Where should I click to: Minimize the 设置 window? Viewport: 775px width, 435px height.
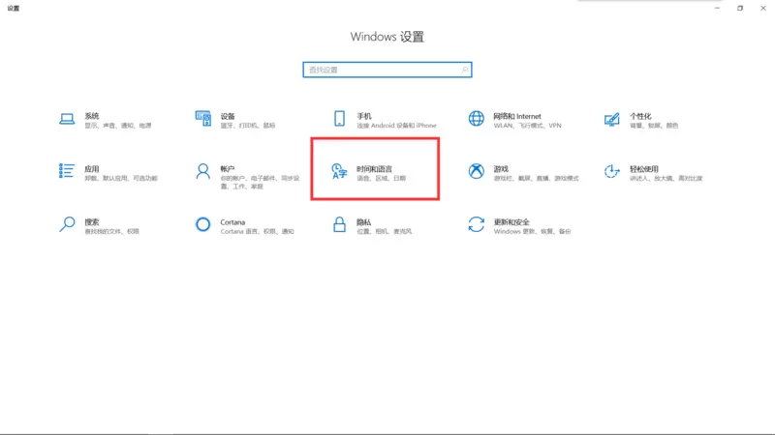click(x=717, y=8)
